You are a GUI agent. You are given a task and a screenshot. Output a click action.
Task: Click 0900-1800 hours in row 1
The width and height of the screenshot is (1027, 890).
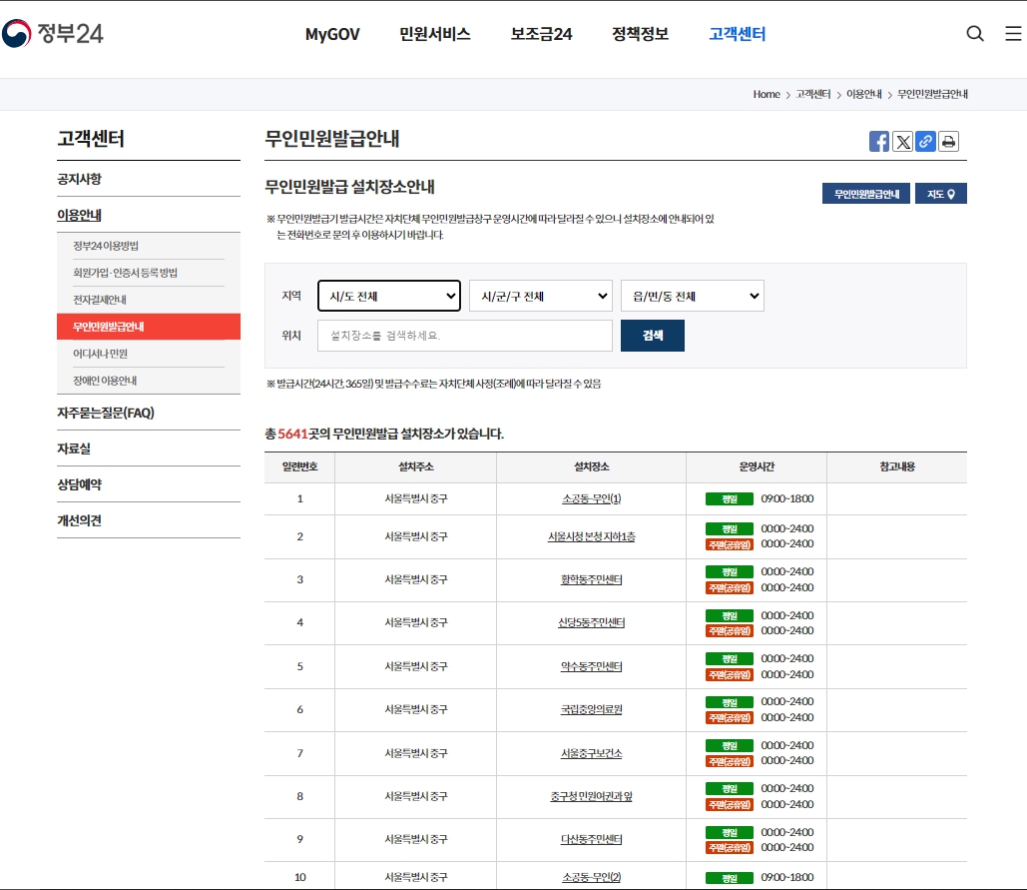click(787, 498)
